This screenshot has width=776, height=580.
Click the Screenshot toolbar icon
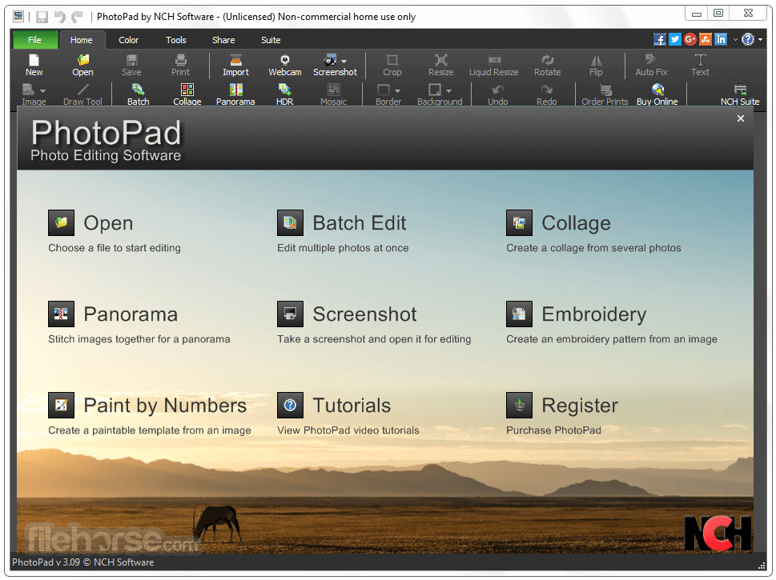pos(330,60)
